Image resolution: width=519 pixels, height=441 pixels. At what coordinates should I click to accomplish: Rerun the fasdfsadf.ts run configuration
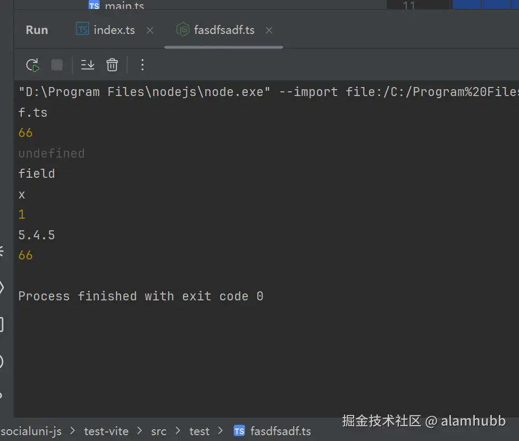(x=33, y=65)
